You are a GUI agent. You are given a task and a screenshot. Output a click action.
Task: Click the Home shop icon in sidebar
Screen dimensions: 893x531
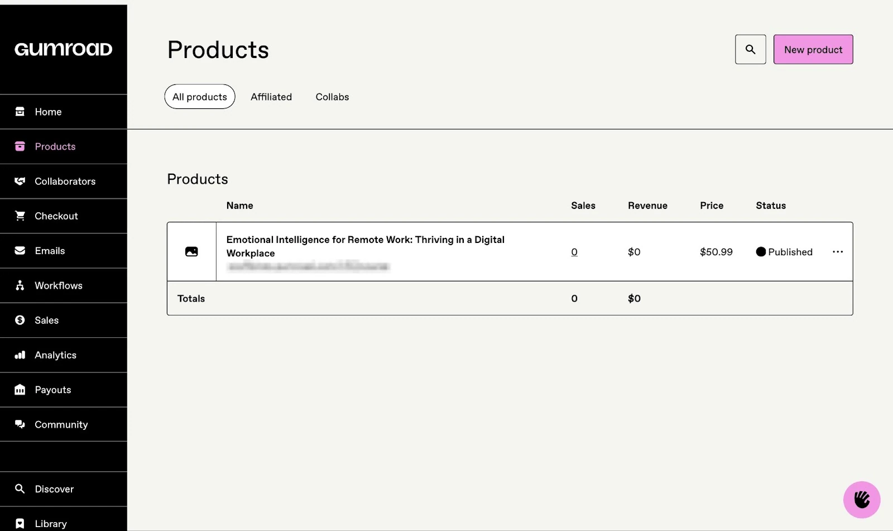(x=20, y=112)
